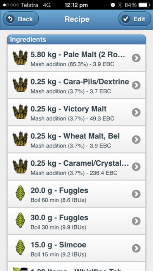Tap the grain icon next to Cara-Pils/Dextrine
The height and width of the screenshot is (271, 153).
(20, 84)
